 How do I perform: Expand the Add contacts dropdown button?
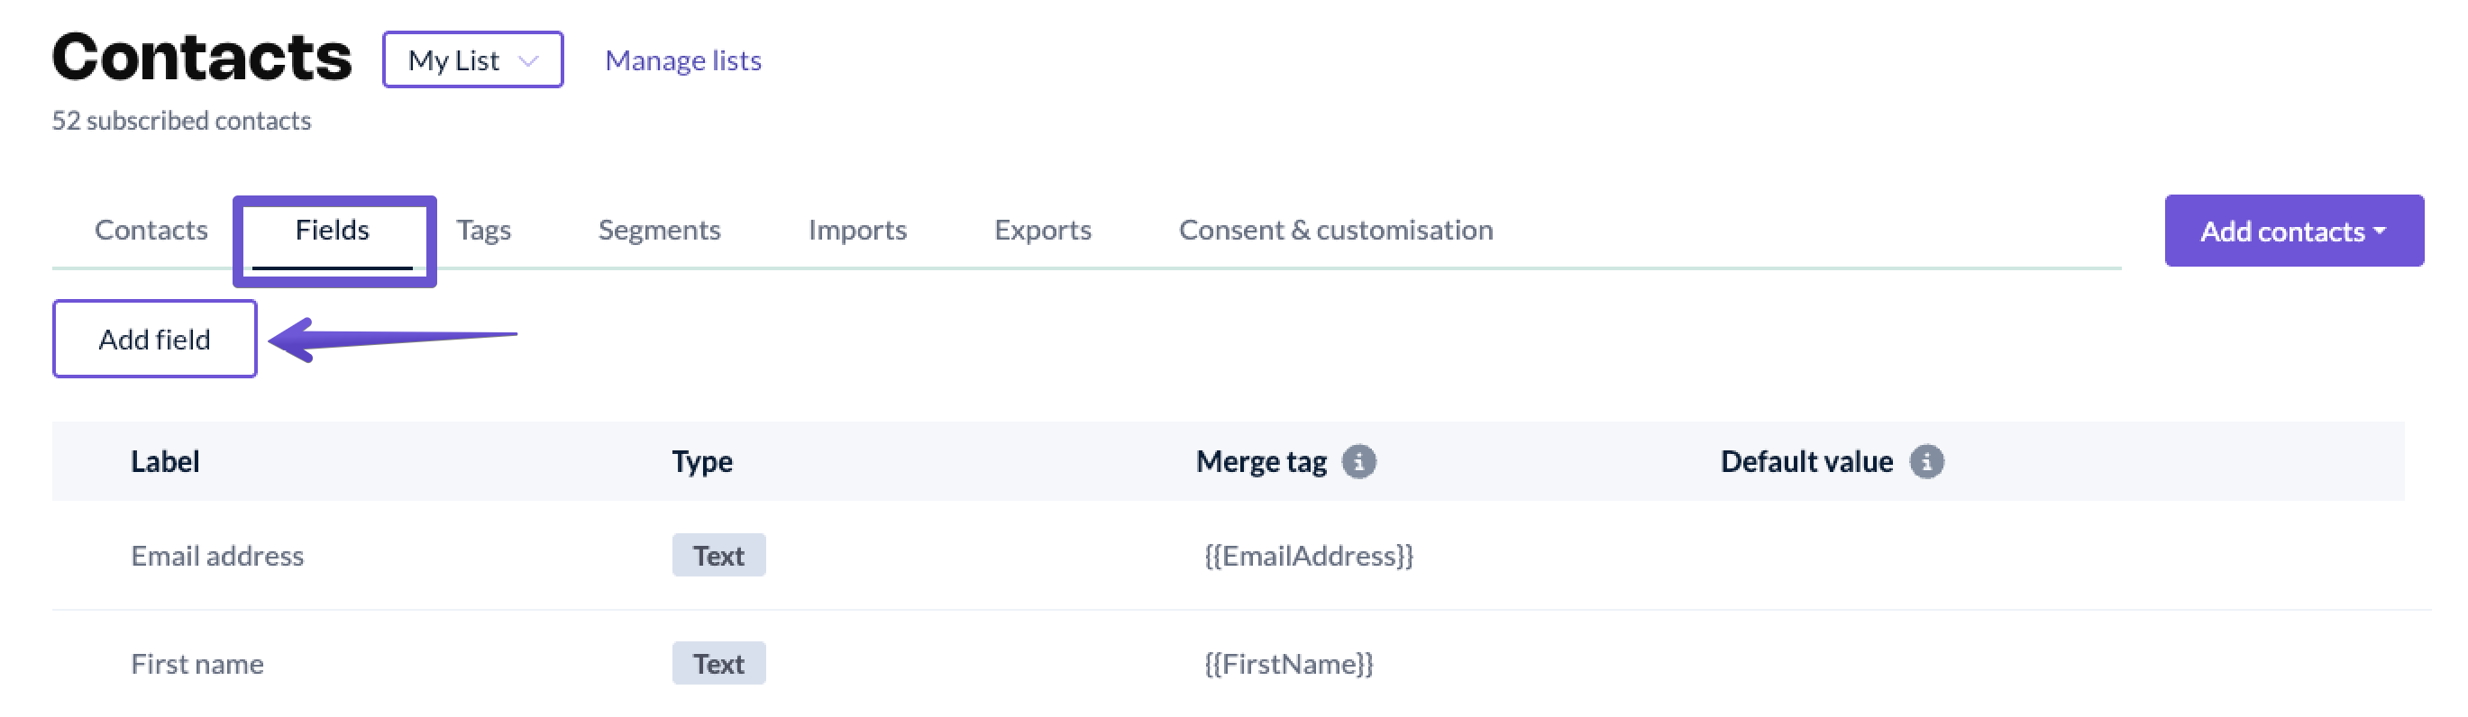(2292, 231)
